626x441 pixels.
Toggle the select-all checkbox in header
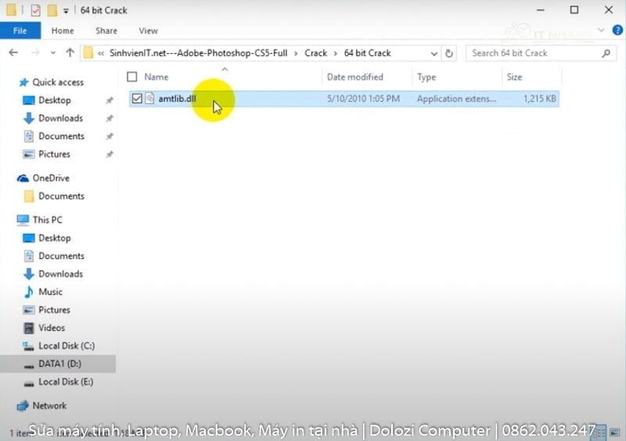click(131, 77)
